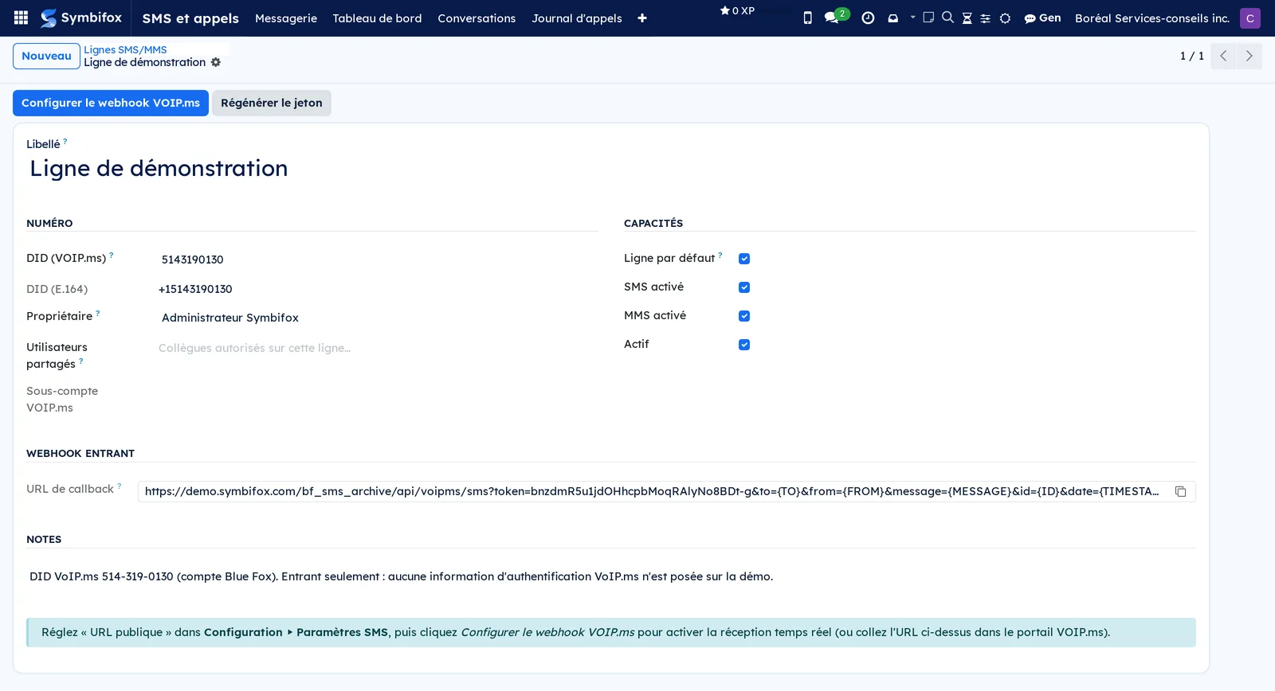Open the user avatar menu

tap(1249, 18)
